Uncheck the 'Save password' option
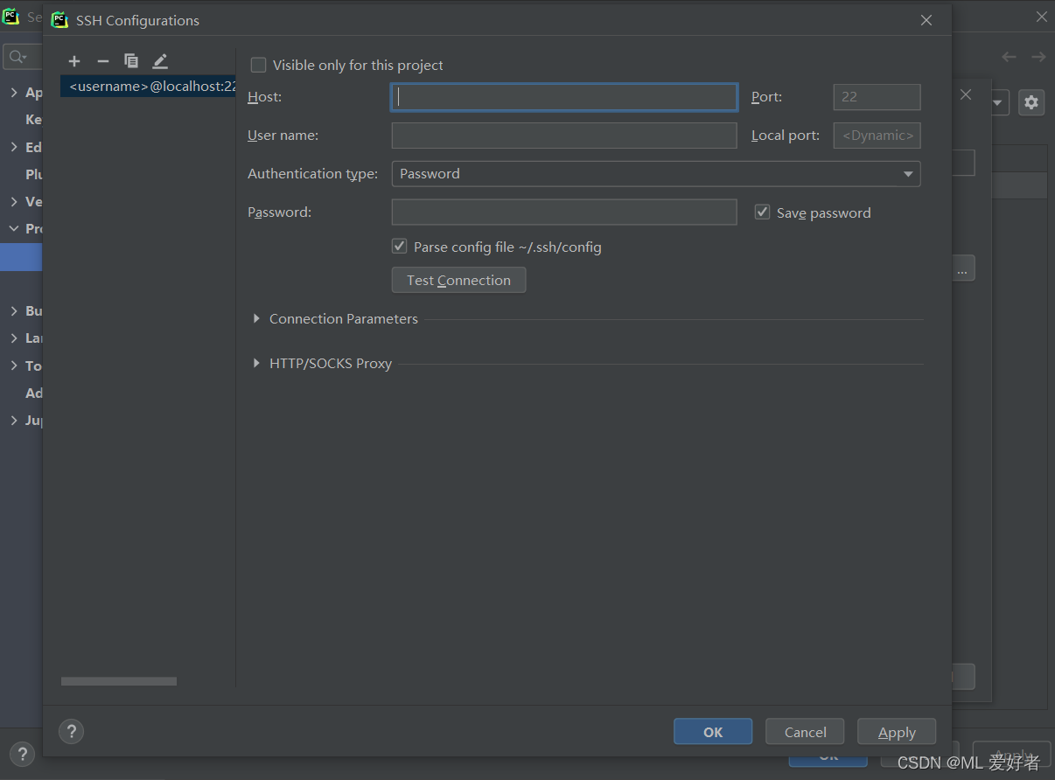 point(762,211)
